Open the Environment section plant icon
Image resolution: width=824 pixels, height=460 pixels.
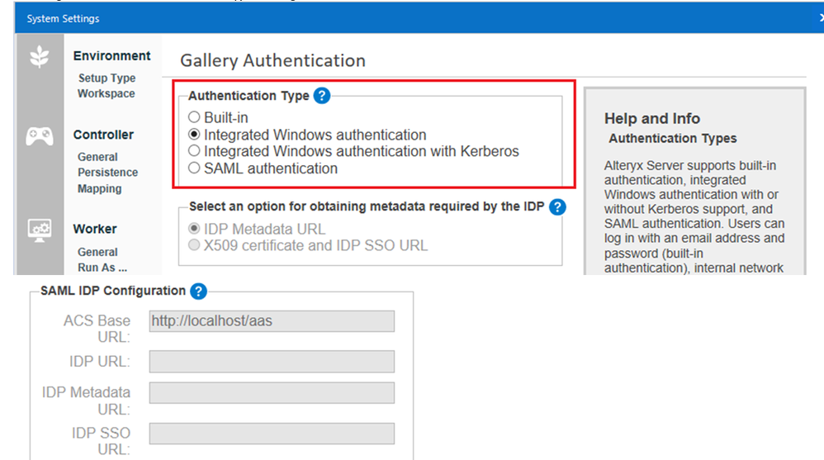(x=40, y=56)
